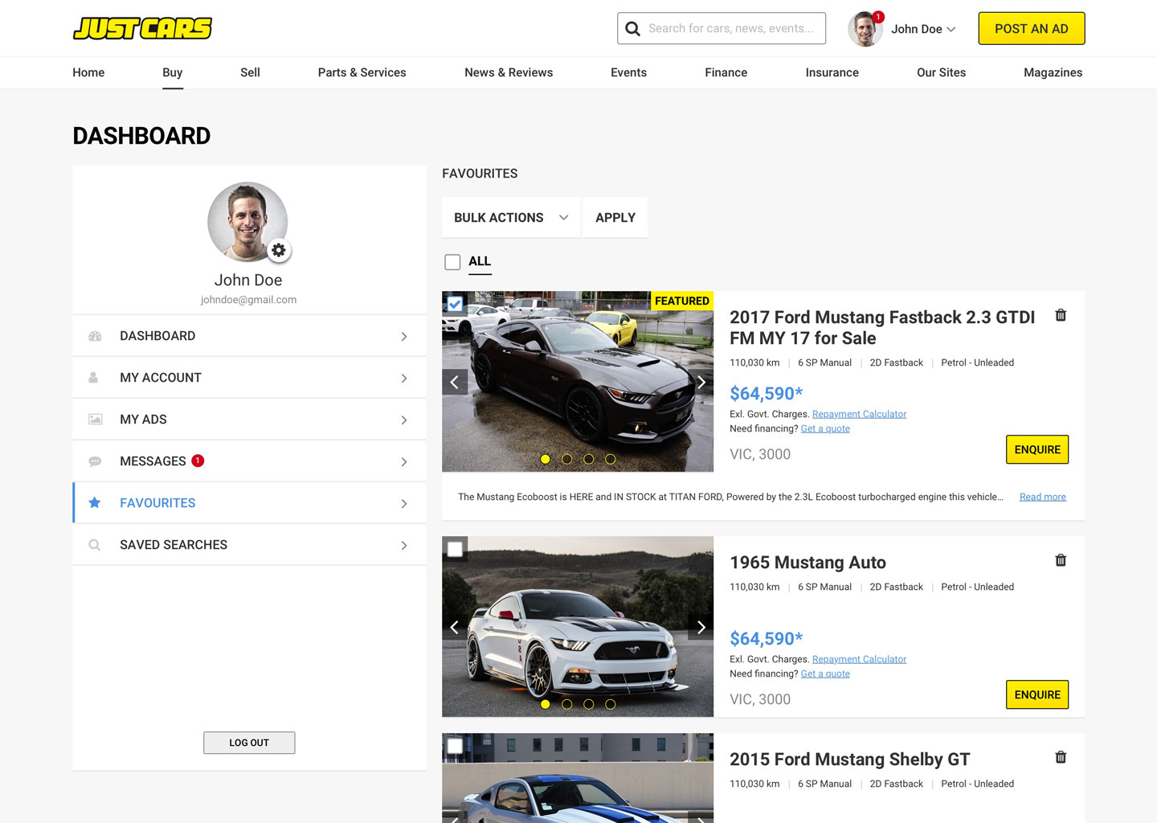Click the gear icon on profile photo
The image size is (1157, 823).
coord(278,250)
